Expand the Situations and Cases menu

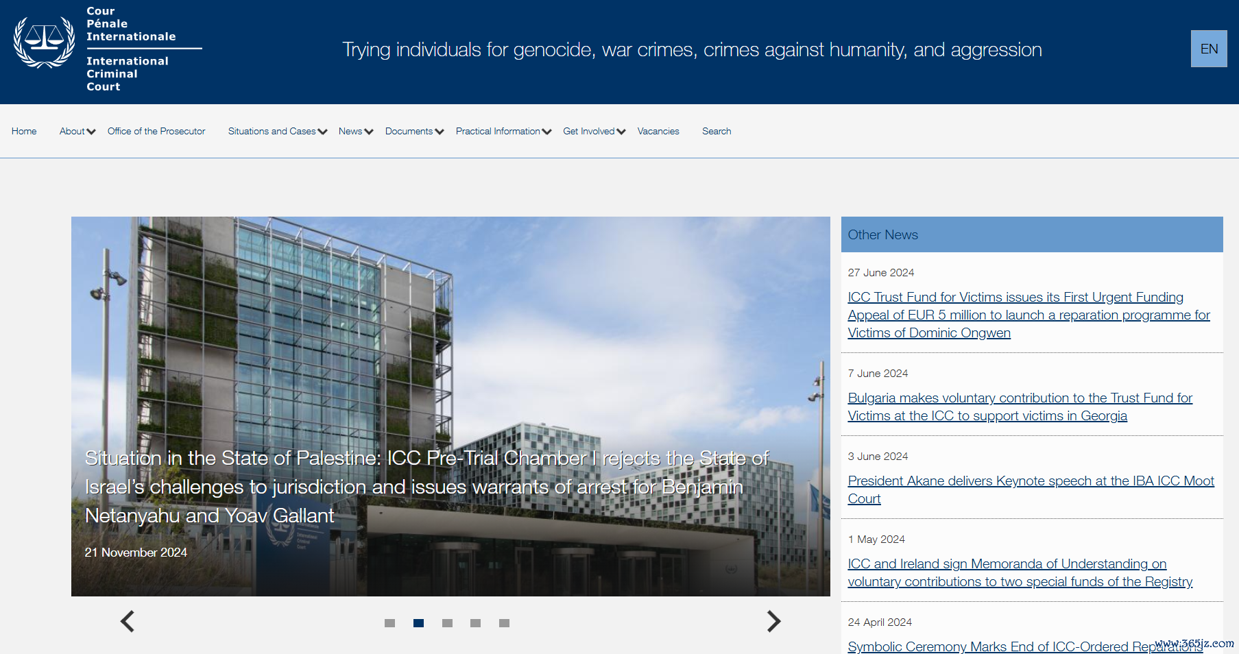tap(278, 131)
